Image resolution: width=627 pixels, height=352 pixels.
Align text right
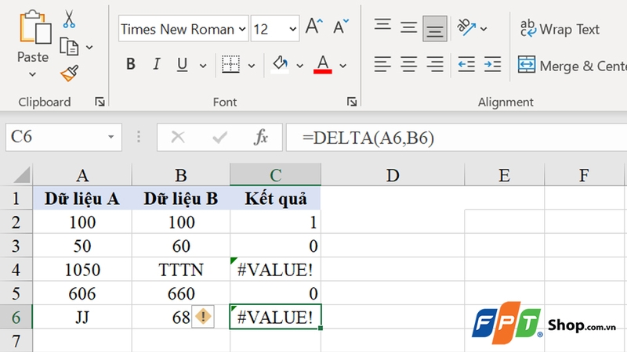(x=435, y=64)
